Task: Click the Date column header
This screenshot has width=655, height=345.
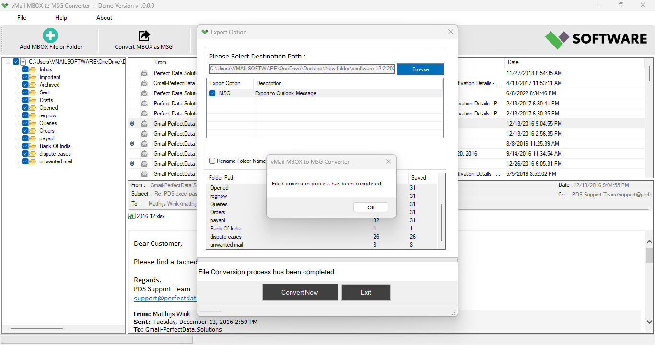Action: 513,62
